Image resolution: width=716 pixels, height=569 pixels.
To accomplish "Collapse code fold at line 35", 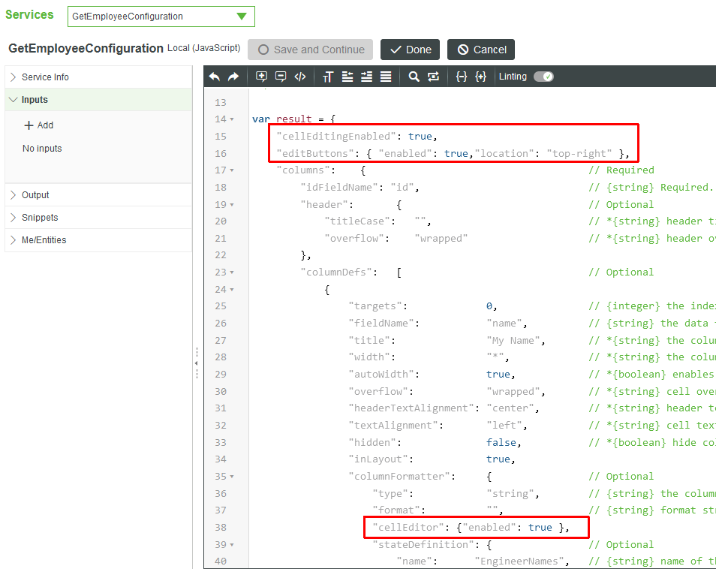I will pos(232,477).
